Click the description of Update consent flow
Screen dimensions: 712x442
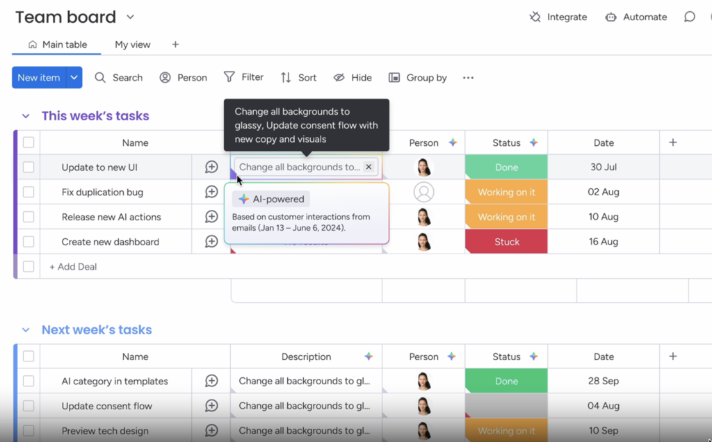[x=305, y=406]
